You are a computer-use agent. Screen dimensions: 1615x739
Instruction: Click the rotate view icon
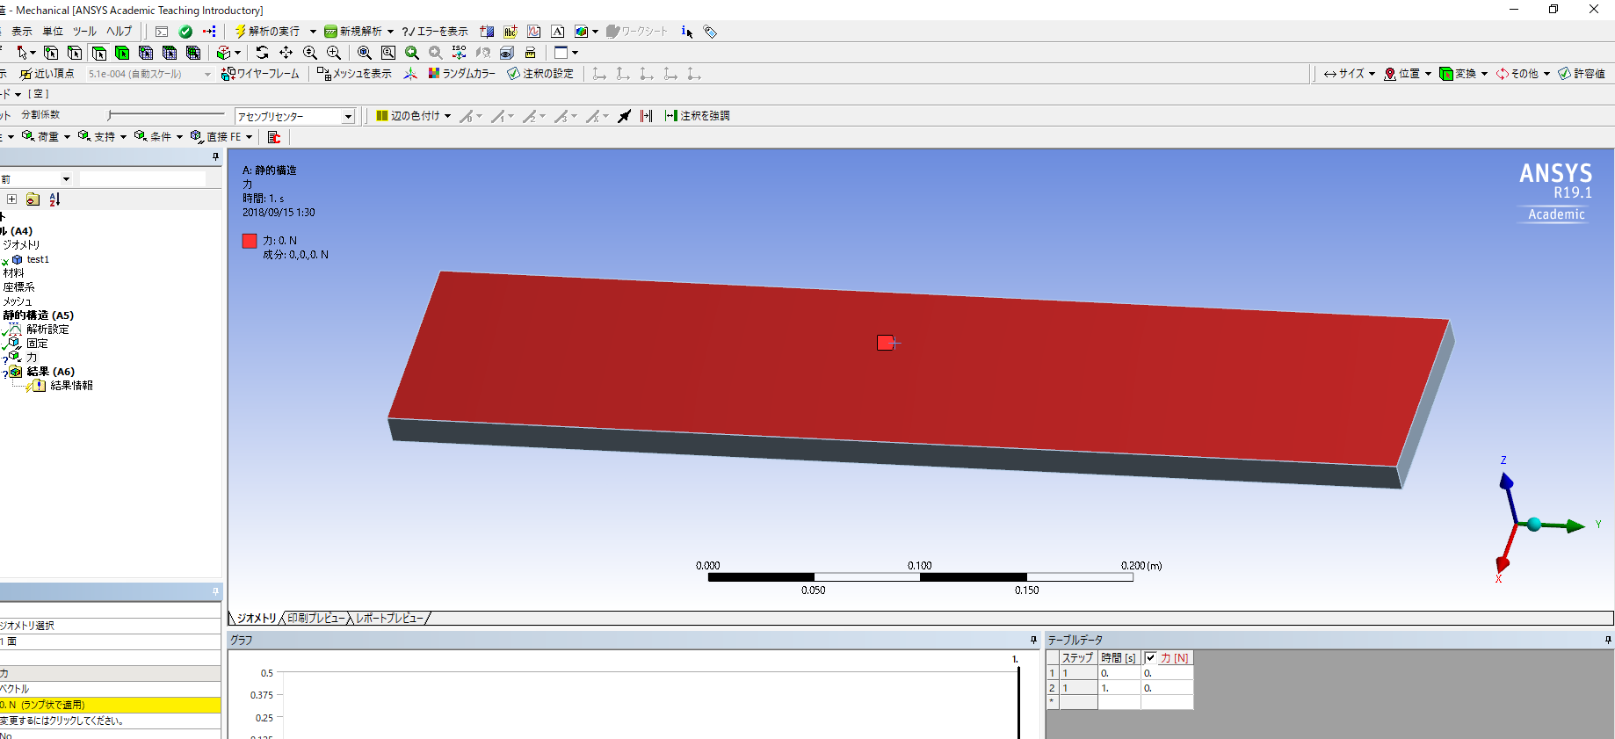point(262,53)
